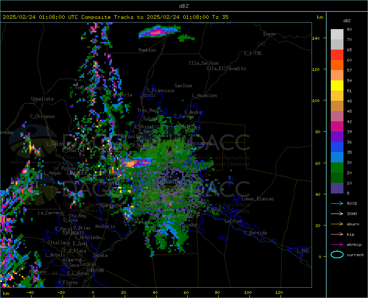Click the Potrerillos place label
The width and height of the screenshot is (368, 298).
75,168
